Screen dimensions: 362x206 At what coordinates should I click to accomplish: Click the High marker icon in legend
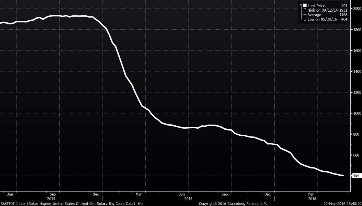(x=304, y=11)
